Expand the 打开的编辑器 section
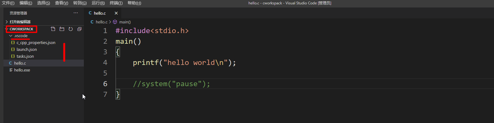This screenshot has width=494, height=123. (44, 22)
